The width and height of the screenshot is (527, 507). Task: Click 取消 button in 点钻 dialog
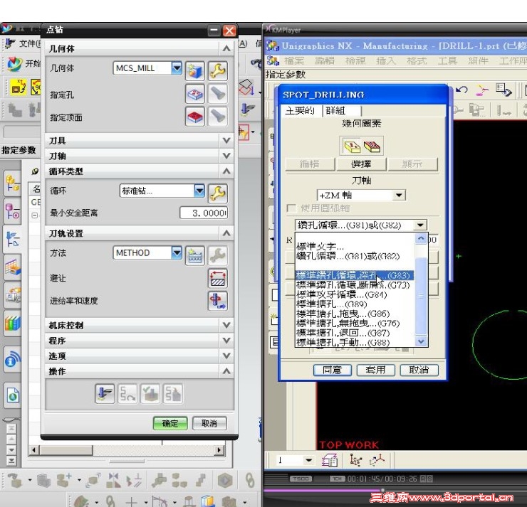click(209, 424)
